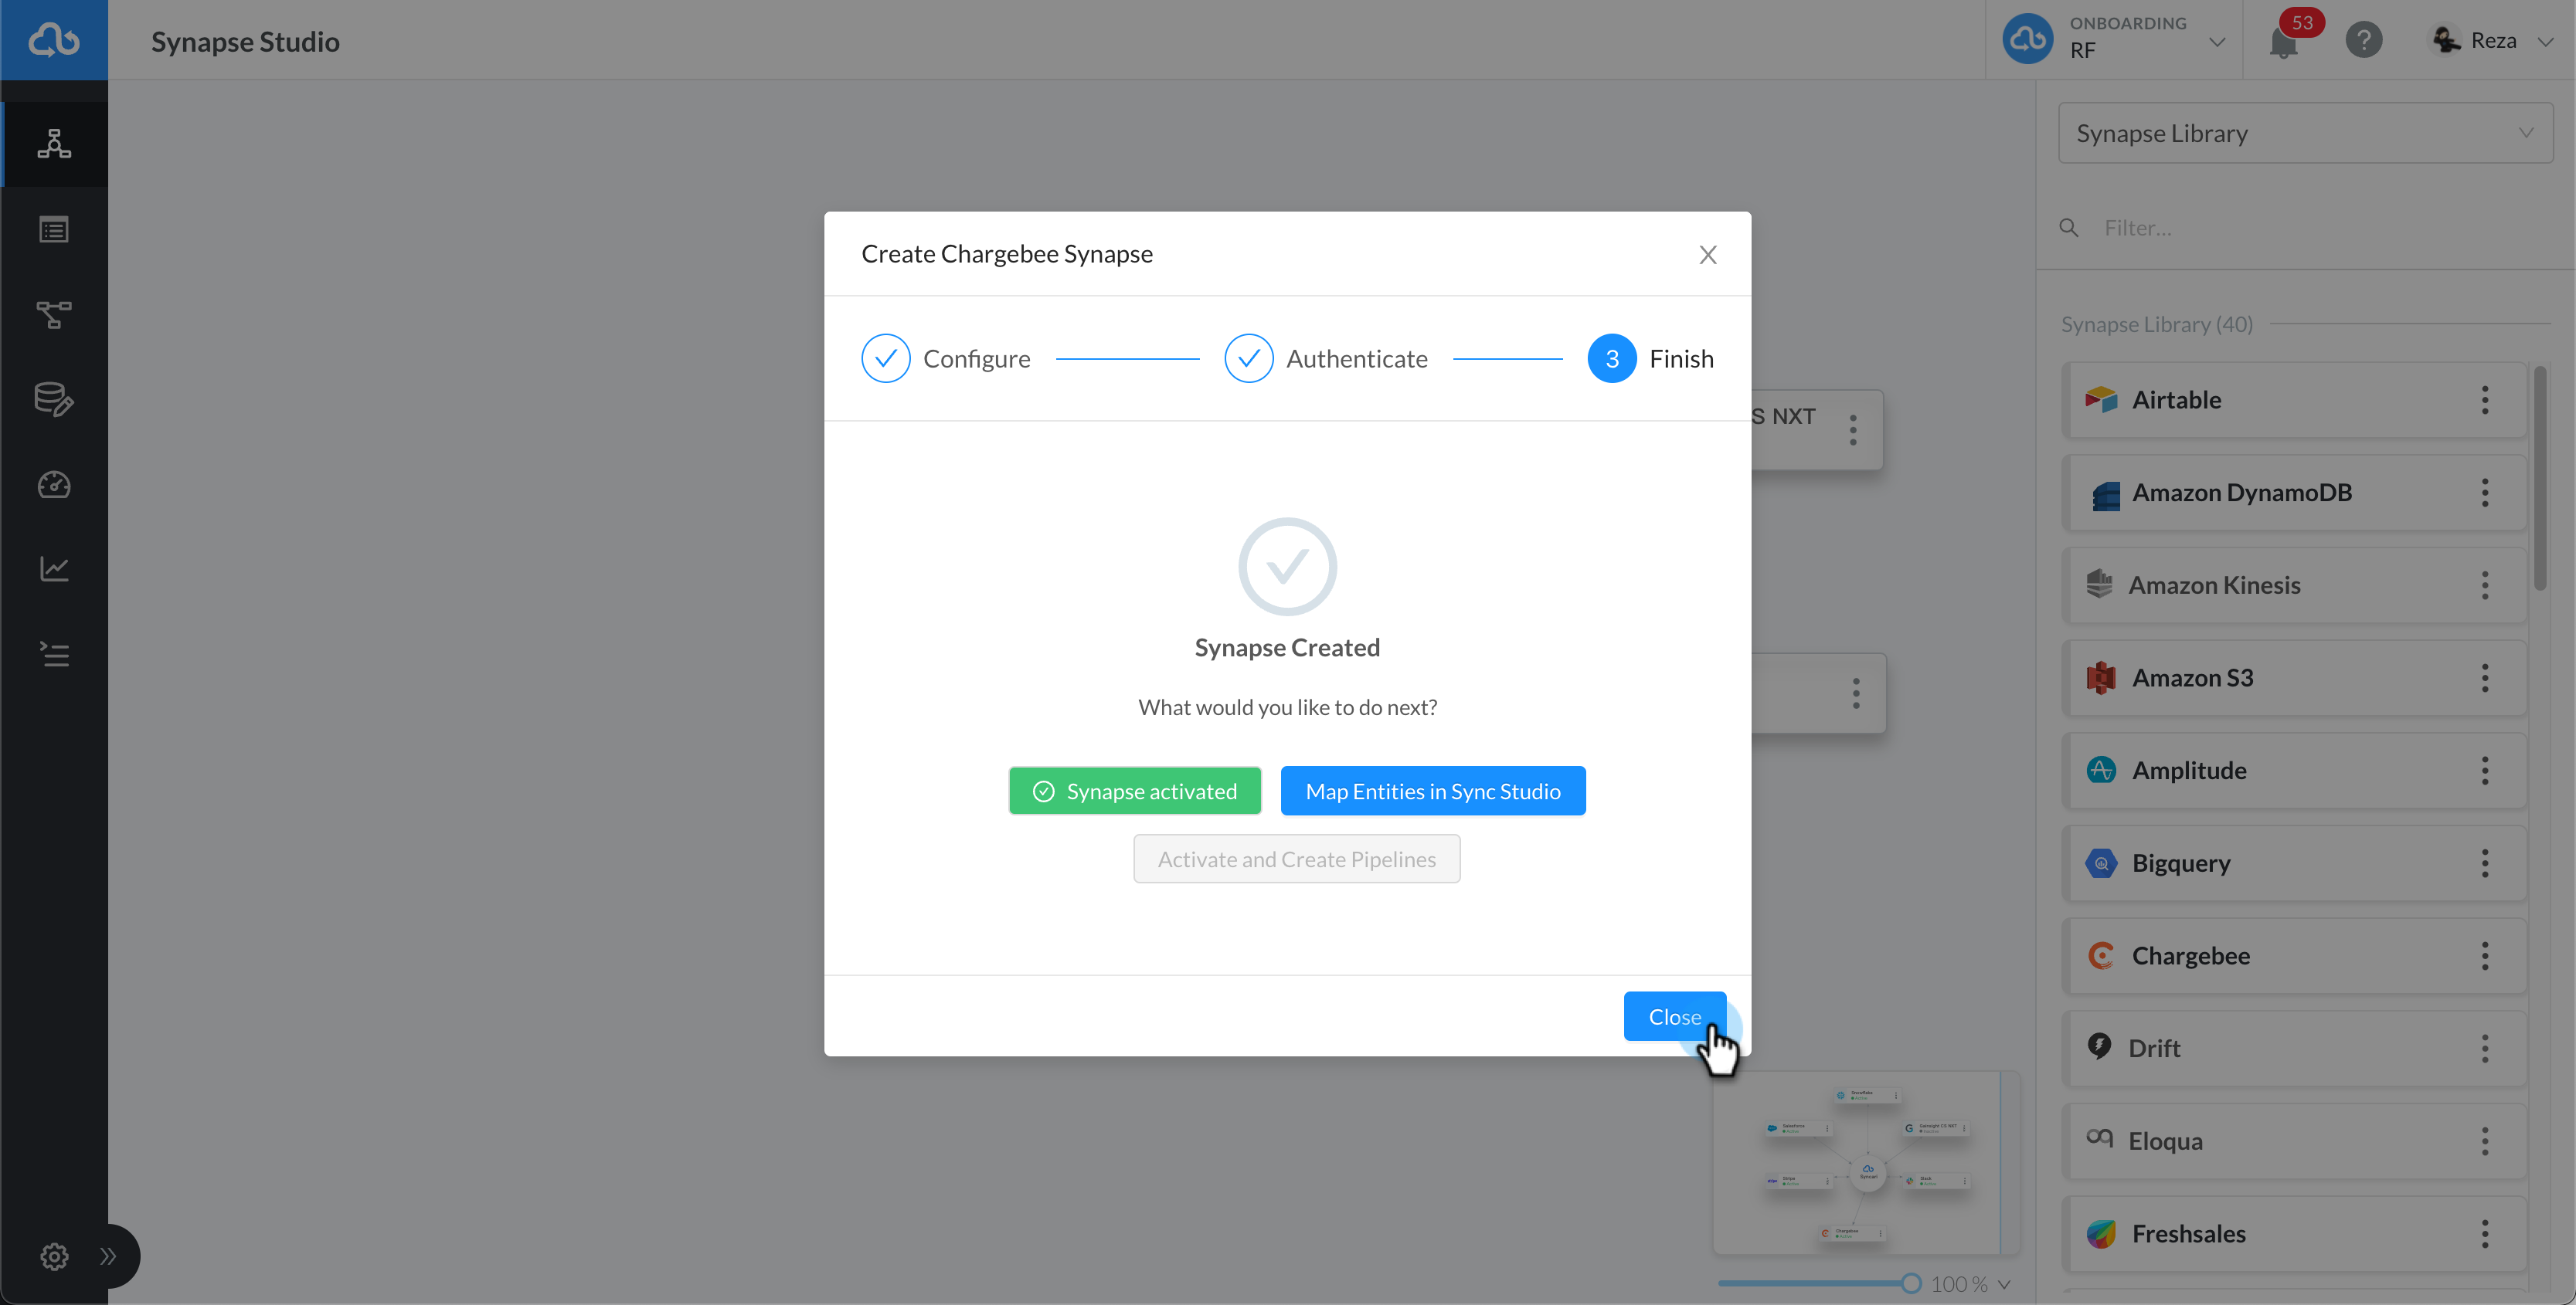The width and height of the screenshot is (2576, 1305).
Task: Open the help question mark icon
Action: coord(2364,40)
